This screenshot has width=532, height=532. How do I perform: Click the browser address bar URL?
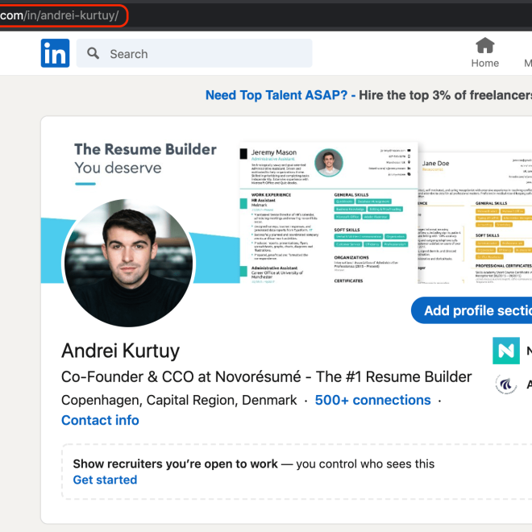(60, 15)
